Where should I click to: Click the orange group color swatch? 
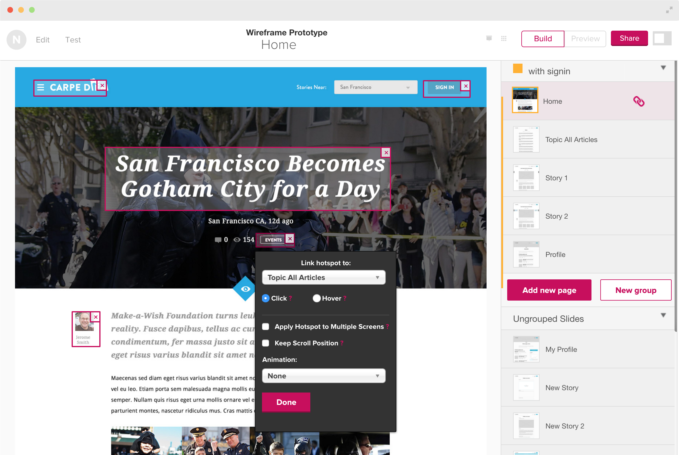click(x=518, y=69)
